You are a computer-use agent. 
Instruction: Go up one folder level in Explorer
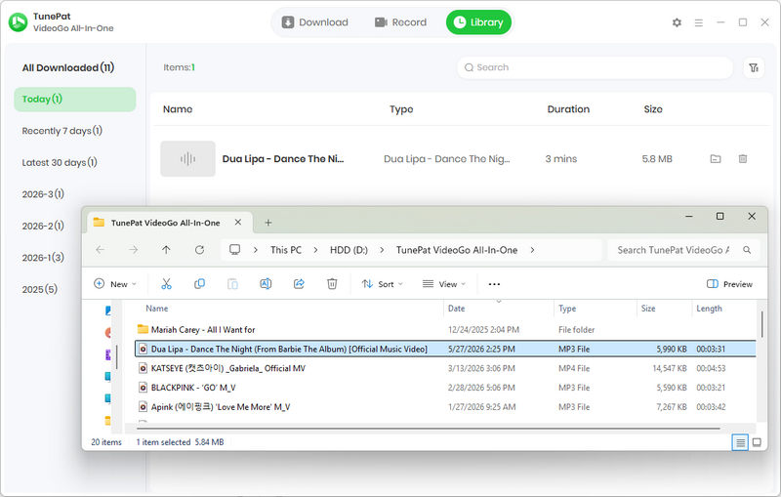pos(166,250)
